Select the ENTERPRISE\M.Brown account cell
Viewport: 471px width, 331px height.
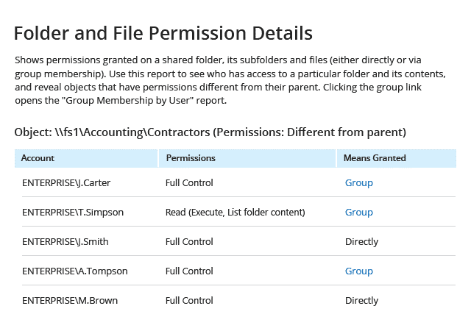point(70,300)
